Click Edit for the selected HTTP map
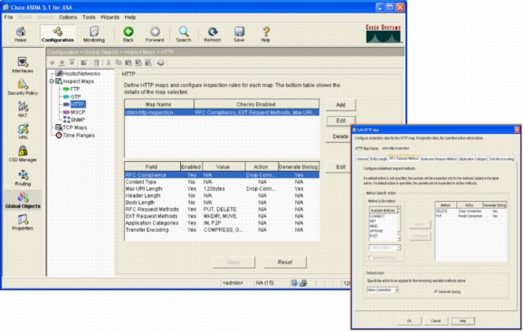 point(340,120)
